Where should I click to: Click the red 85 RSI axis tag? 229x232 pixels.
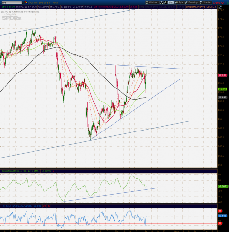tap(220, 211)
